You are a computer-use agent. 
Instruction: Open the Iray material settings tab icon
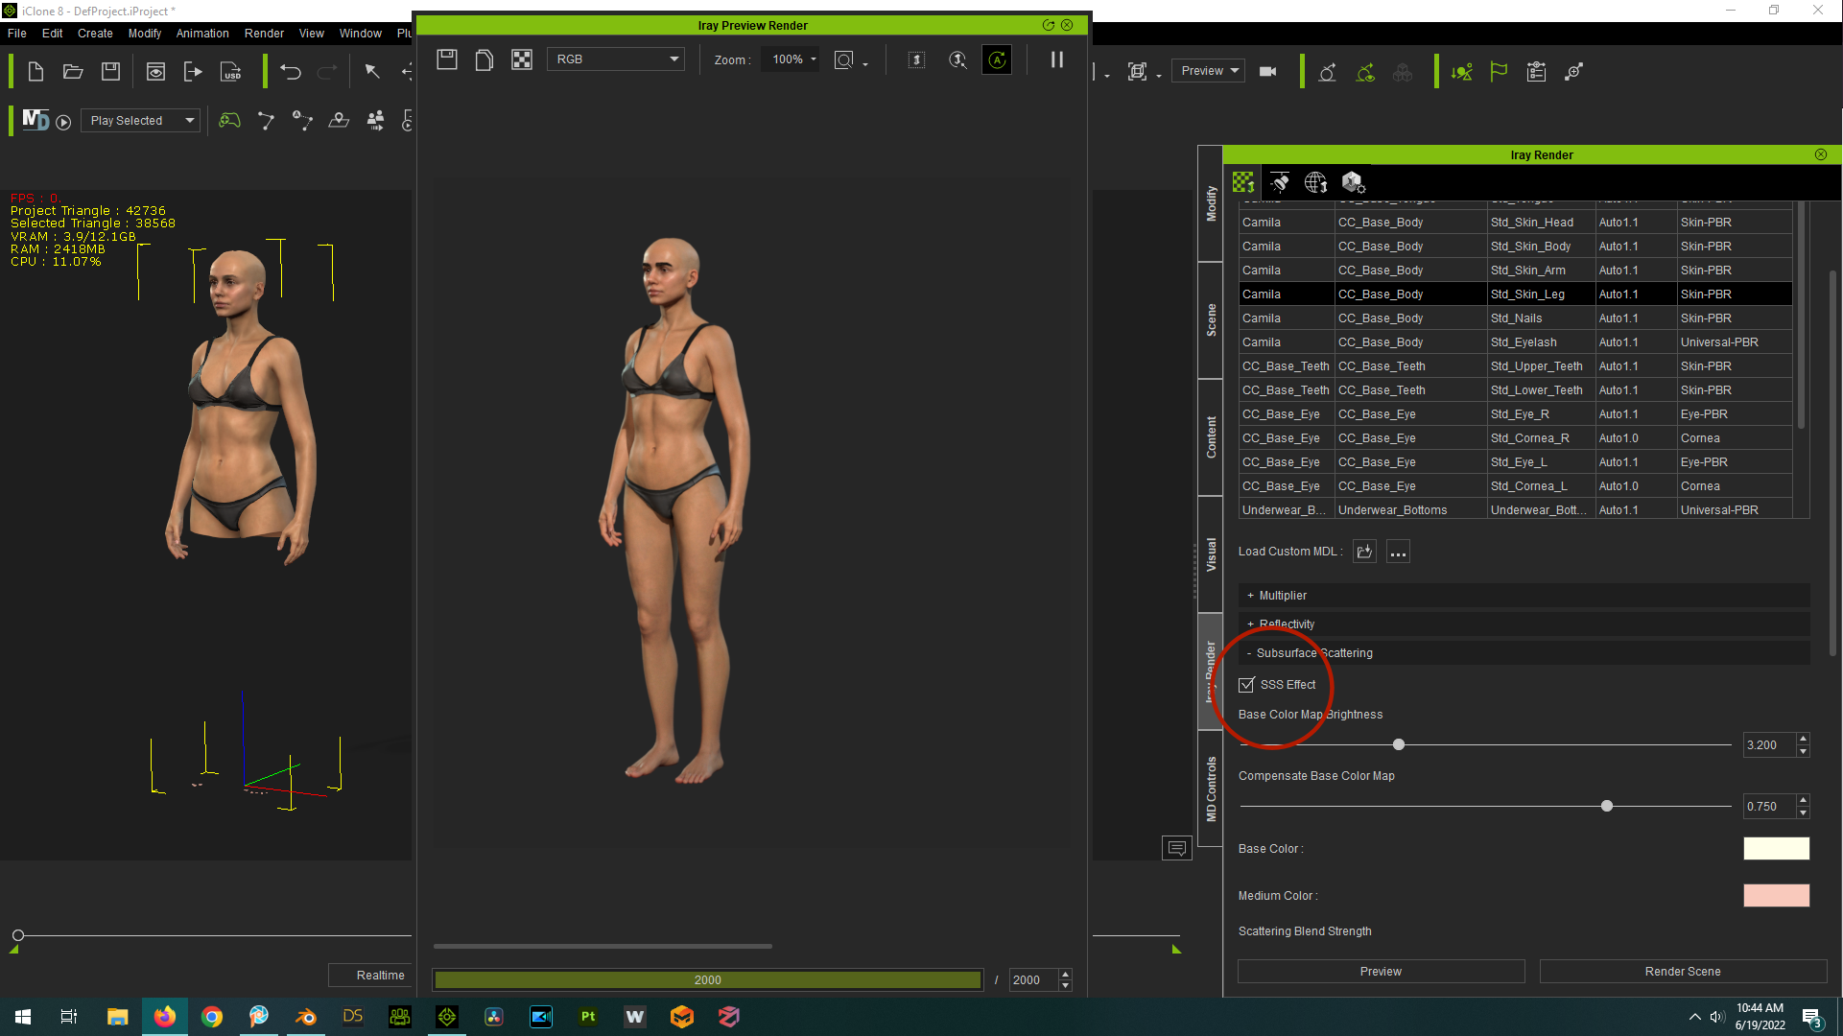(1243, 181)
